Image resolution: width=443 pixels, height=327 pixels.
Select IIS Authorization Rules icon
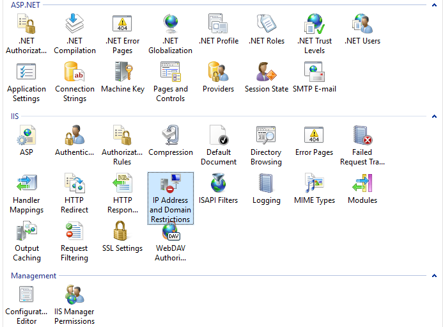coord(122,135)
